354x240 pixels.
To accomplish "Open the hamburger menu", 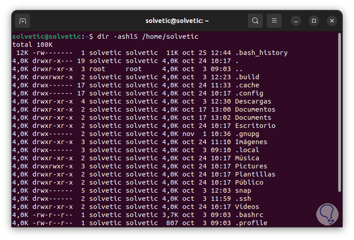I will point(274,21).
